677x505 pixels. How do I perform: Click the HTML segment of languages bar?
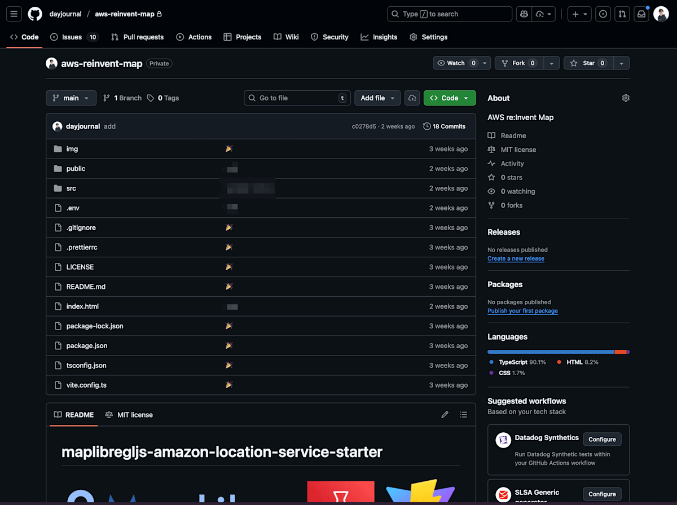(x=621, y=352)
